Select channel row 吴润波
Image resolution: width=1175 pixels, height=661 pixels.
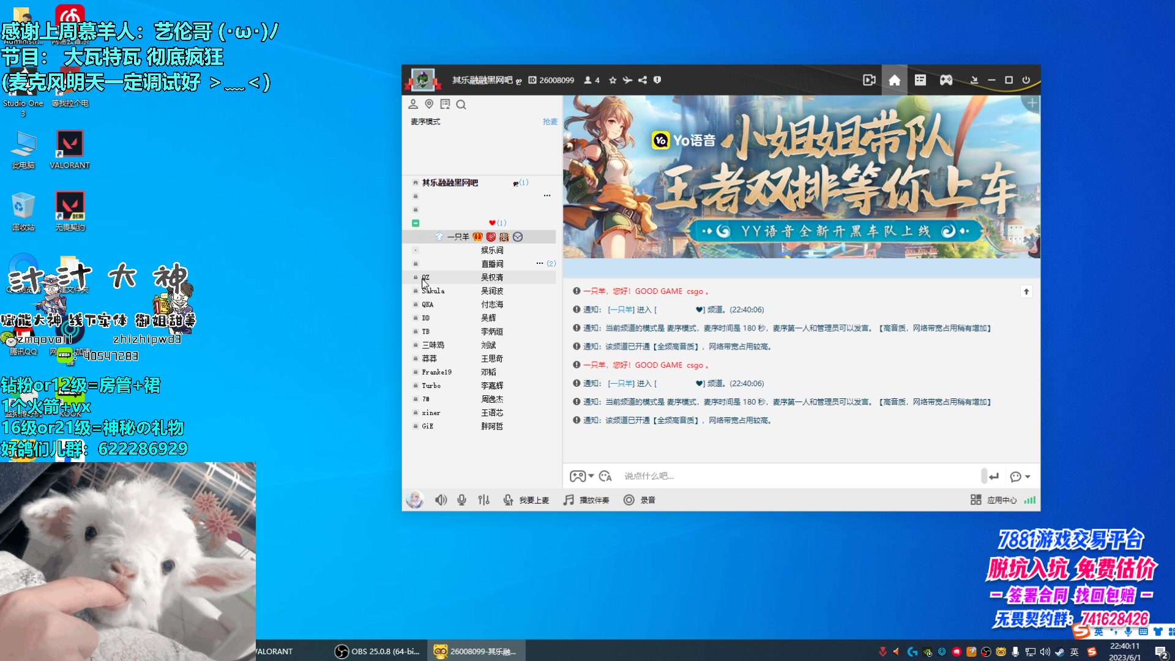click(479, 291)
